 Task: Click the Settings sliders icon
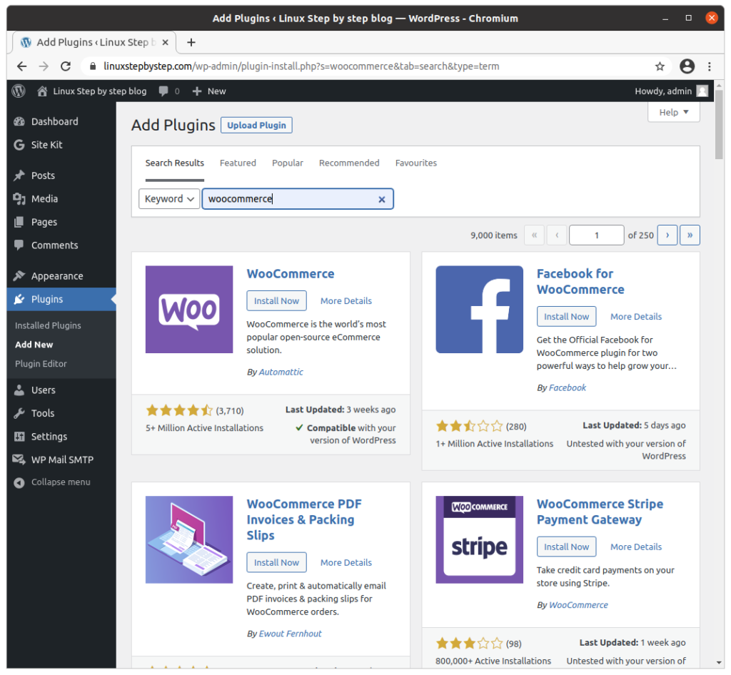(19, 437)
